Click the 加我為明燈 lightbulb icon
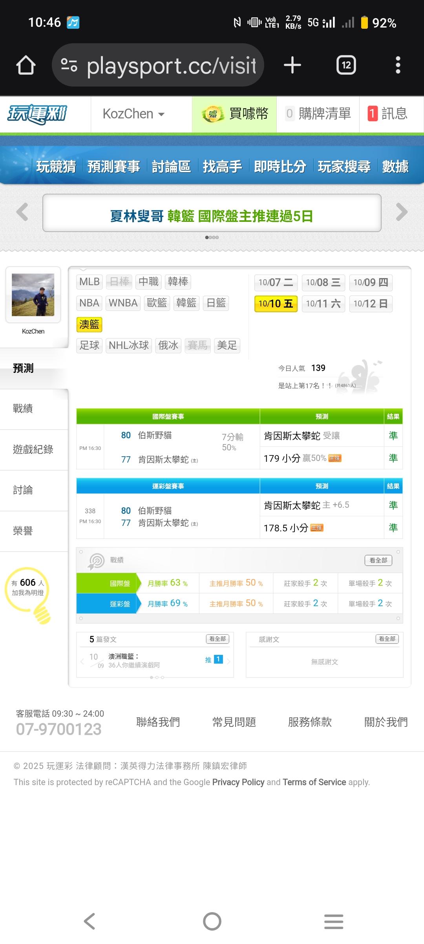Screen dimensions: 424x944 point(28,595)
